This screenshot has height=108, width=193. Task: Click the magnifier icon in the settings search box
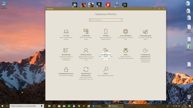(121, 20)
